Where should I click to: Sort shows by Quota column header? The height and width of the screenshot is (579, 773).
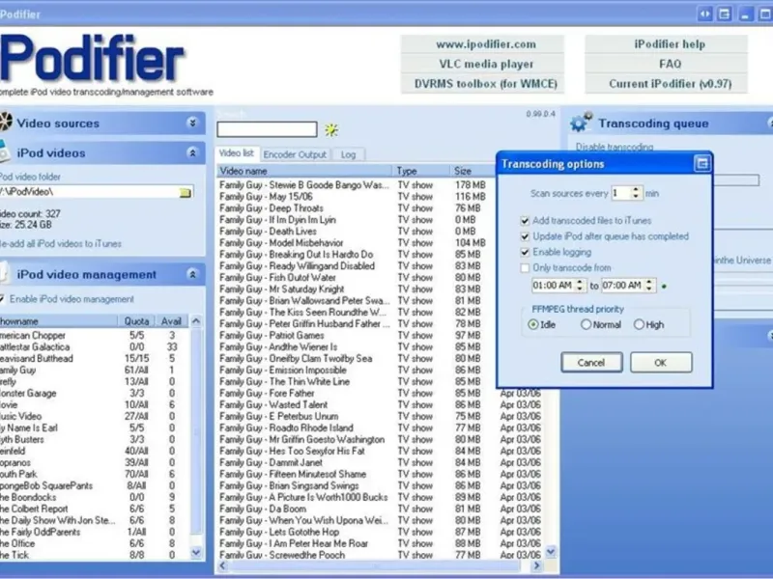136,321
